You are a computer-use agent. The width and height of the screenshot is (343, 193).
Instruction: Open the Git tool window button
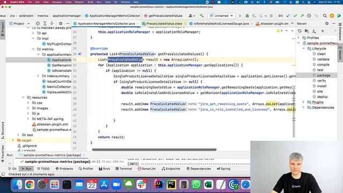(x=12, y=169)
